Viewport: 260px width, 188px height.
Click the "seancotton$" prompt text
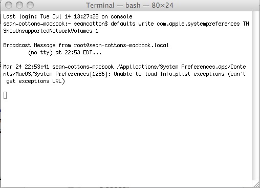[91, 24]
